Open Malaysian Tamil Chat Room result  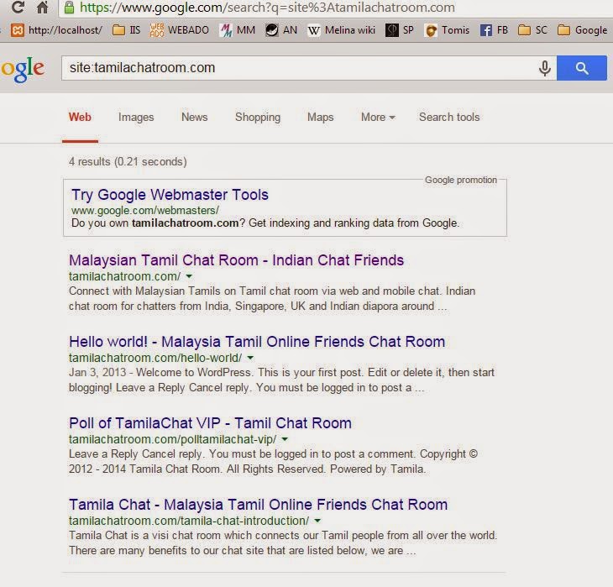click(236, 260)
